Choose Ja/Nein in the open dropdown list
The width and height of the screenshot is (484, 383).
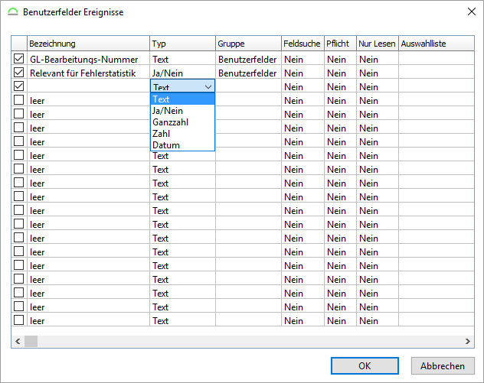click(182, 111)
